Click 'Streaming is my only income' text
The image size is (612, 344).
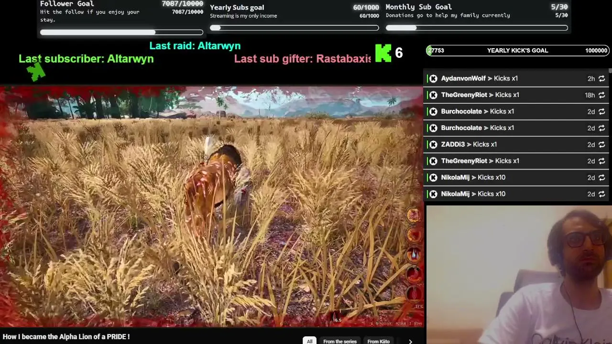[x=243, y=16]
